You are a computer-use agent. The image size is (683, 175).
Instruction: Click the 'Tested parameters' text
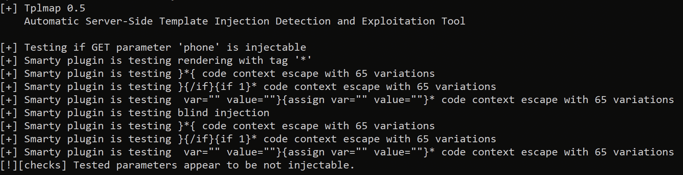[x=125, y=165]
